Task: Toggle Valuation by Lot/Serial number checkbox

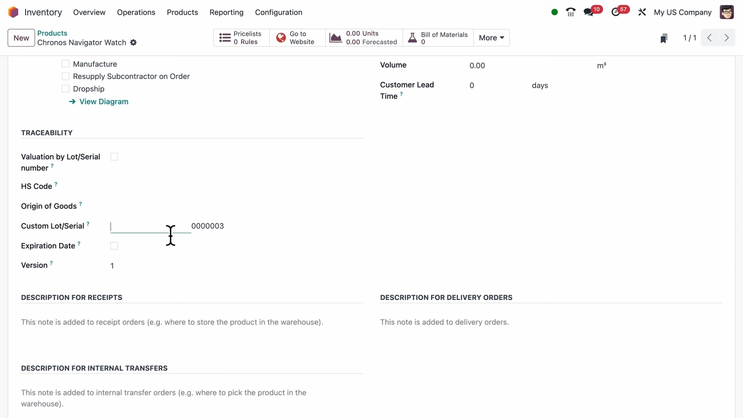Action: point(114,157)
